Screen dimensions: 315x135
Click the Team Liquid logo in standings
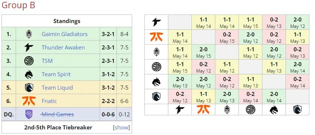pos(29,87)
